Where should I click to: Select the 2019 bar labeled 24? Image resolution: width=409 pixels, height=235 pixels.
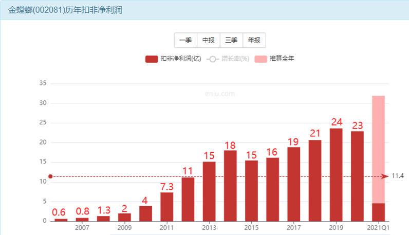[x=336, y=175]
